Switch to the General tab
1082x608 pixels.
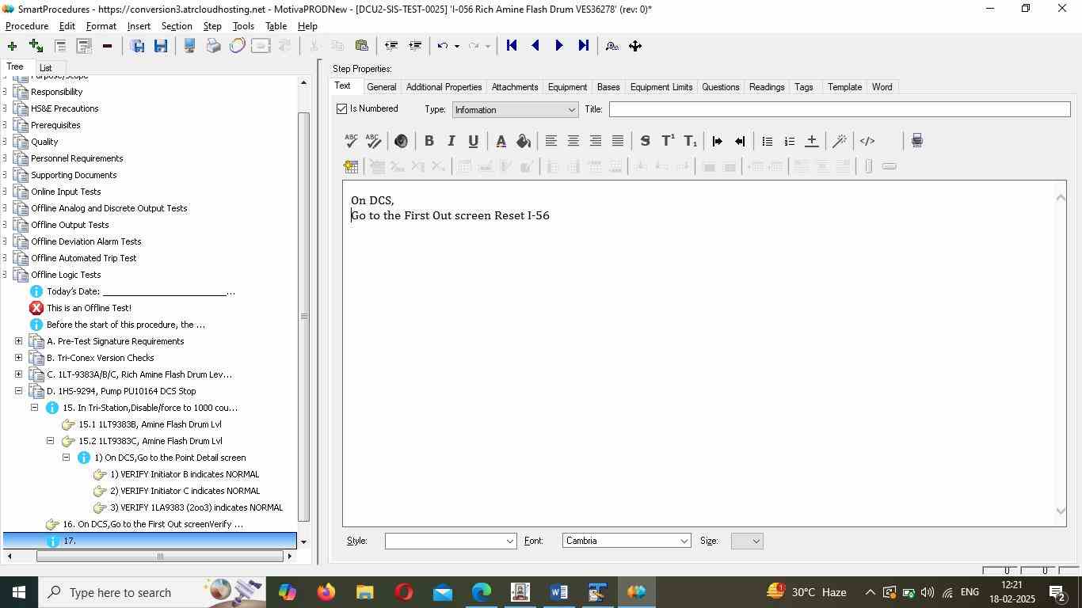[381, 87]
